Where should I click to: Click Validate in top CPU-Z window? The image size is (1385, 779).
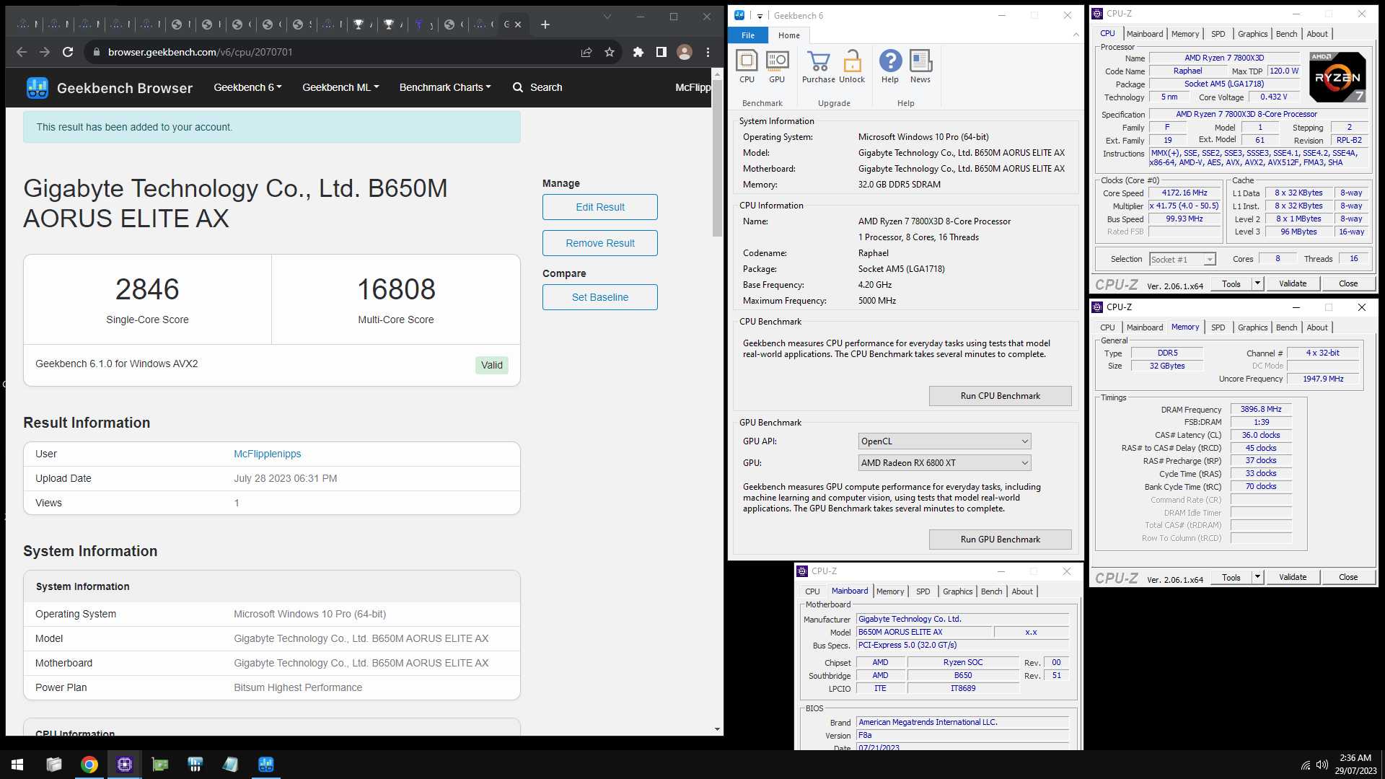[x=1293, y=283]
